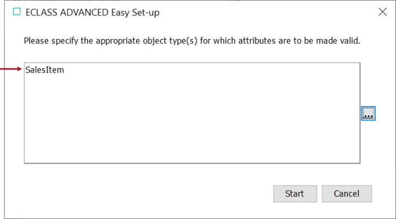The width and height of the screenshot is (396, 219).
Task: Click the ECLASS dialog window icon
Action: pos(17,12)
